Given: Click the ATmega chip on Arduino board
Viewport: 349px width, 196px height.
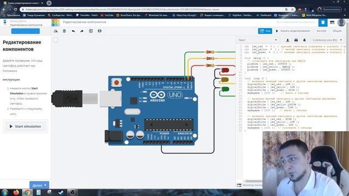Looking at the screenshot, I should pos(169,125).
